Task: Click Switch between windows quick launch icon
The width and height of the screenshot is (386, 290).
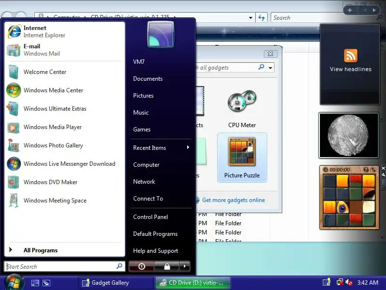Action: click(x=46, y=283)
